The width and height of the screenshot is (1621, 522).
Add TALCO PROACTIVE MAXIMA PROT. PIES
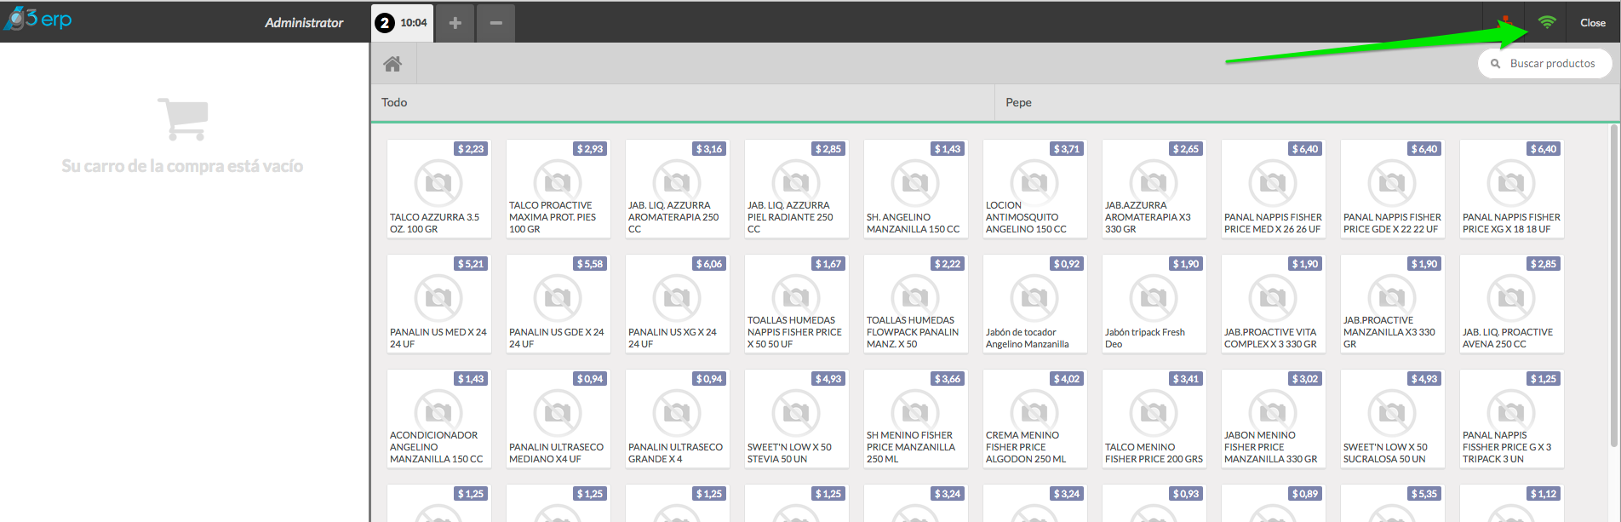coord(558,189)
